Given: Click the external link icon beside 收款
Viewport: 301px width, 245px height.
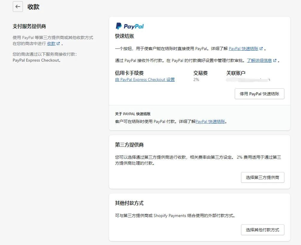Looking at the screenshot, I should (x=59, y=43).
